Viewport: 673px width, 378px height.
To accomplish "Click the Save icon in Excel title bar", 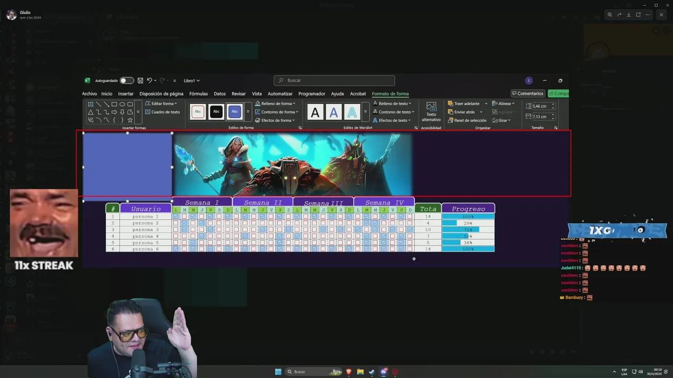I will (140, 80).
